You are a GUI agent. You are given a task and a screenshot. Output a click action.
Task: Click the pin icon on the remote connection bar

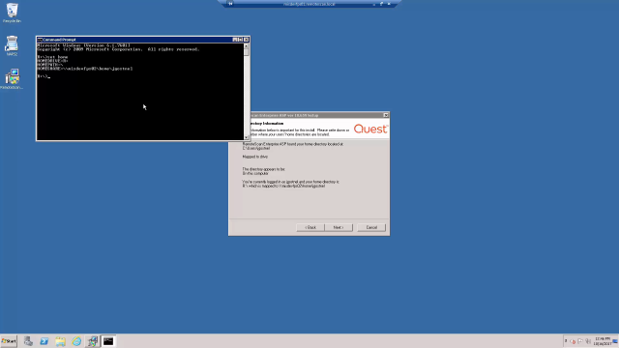point(230,4)
